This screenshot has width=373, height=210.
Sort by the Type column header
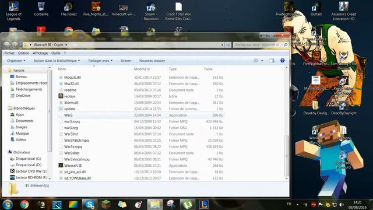point(173,69)
